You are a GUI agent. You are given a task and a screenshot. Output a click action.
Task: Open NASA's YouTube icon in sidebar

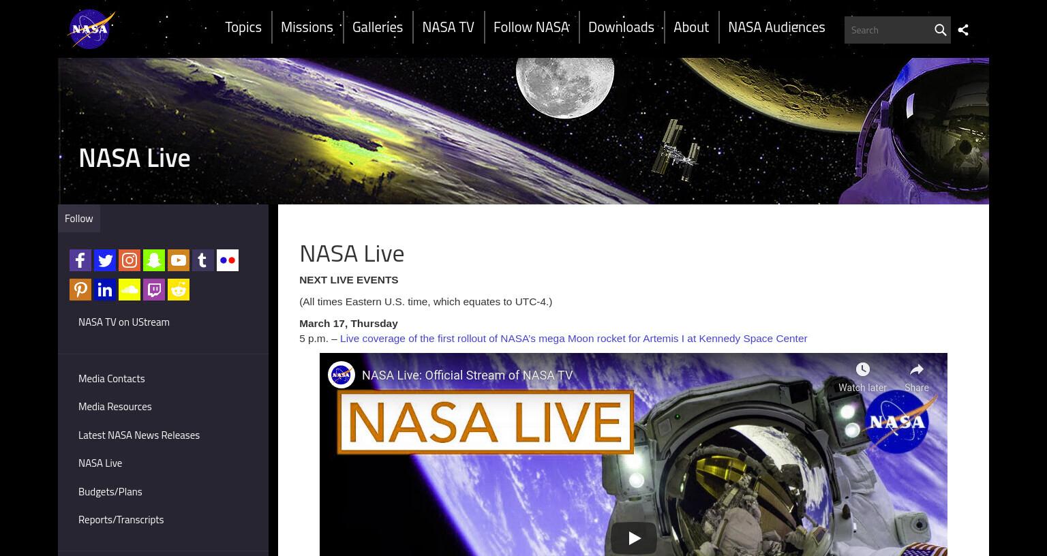179,260
